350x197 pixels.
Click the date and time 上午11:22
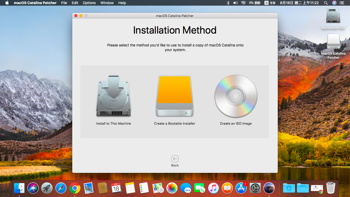tap(299, 3)
